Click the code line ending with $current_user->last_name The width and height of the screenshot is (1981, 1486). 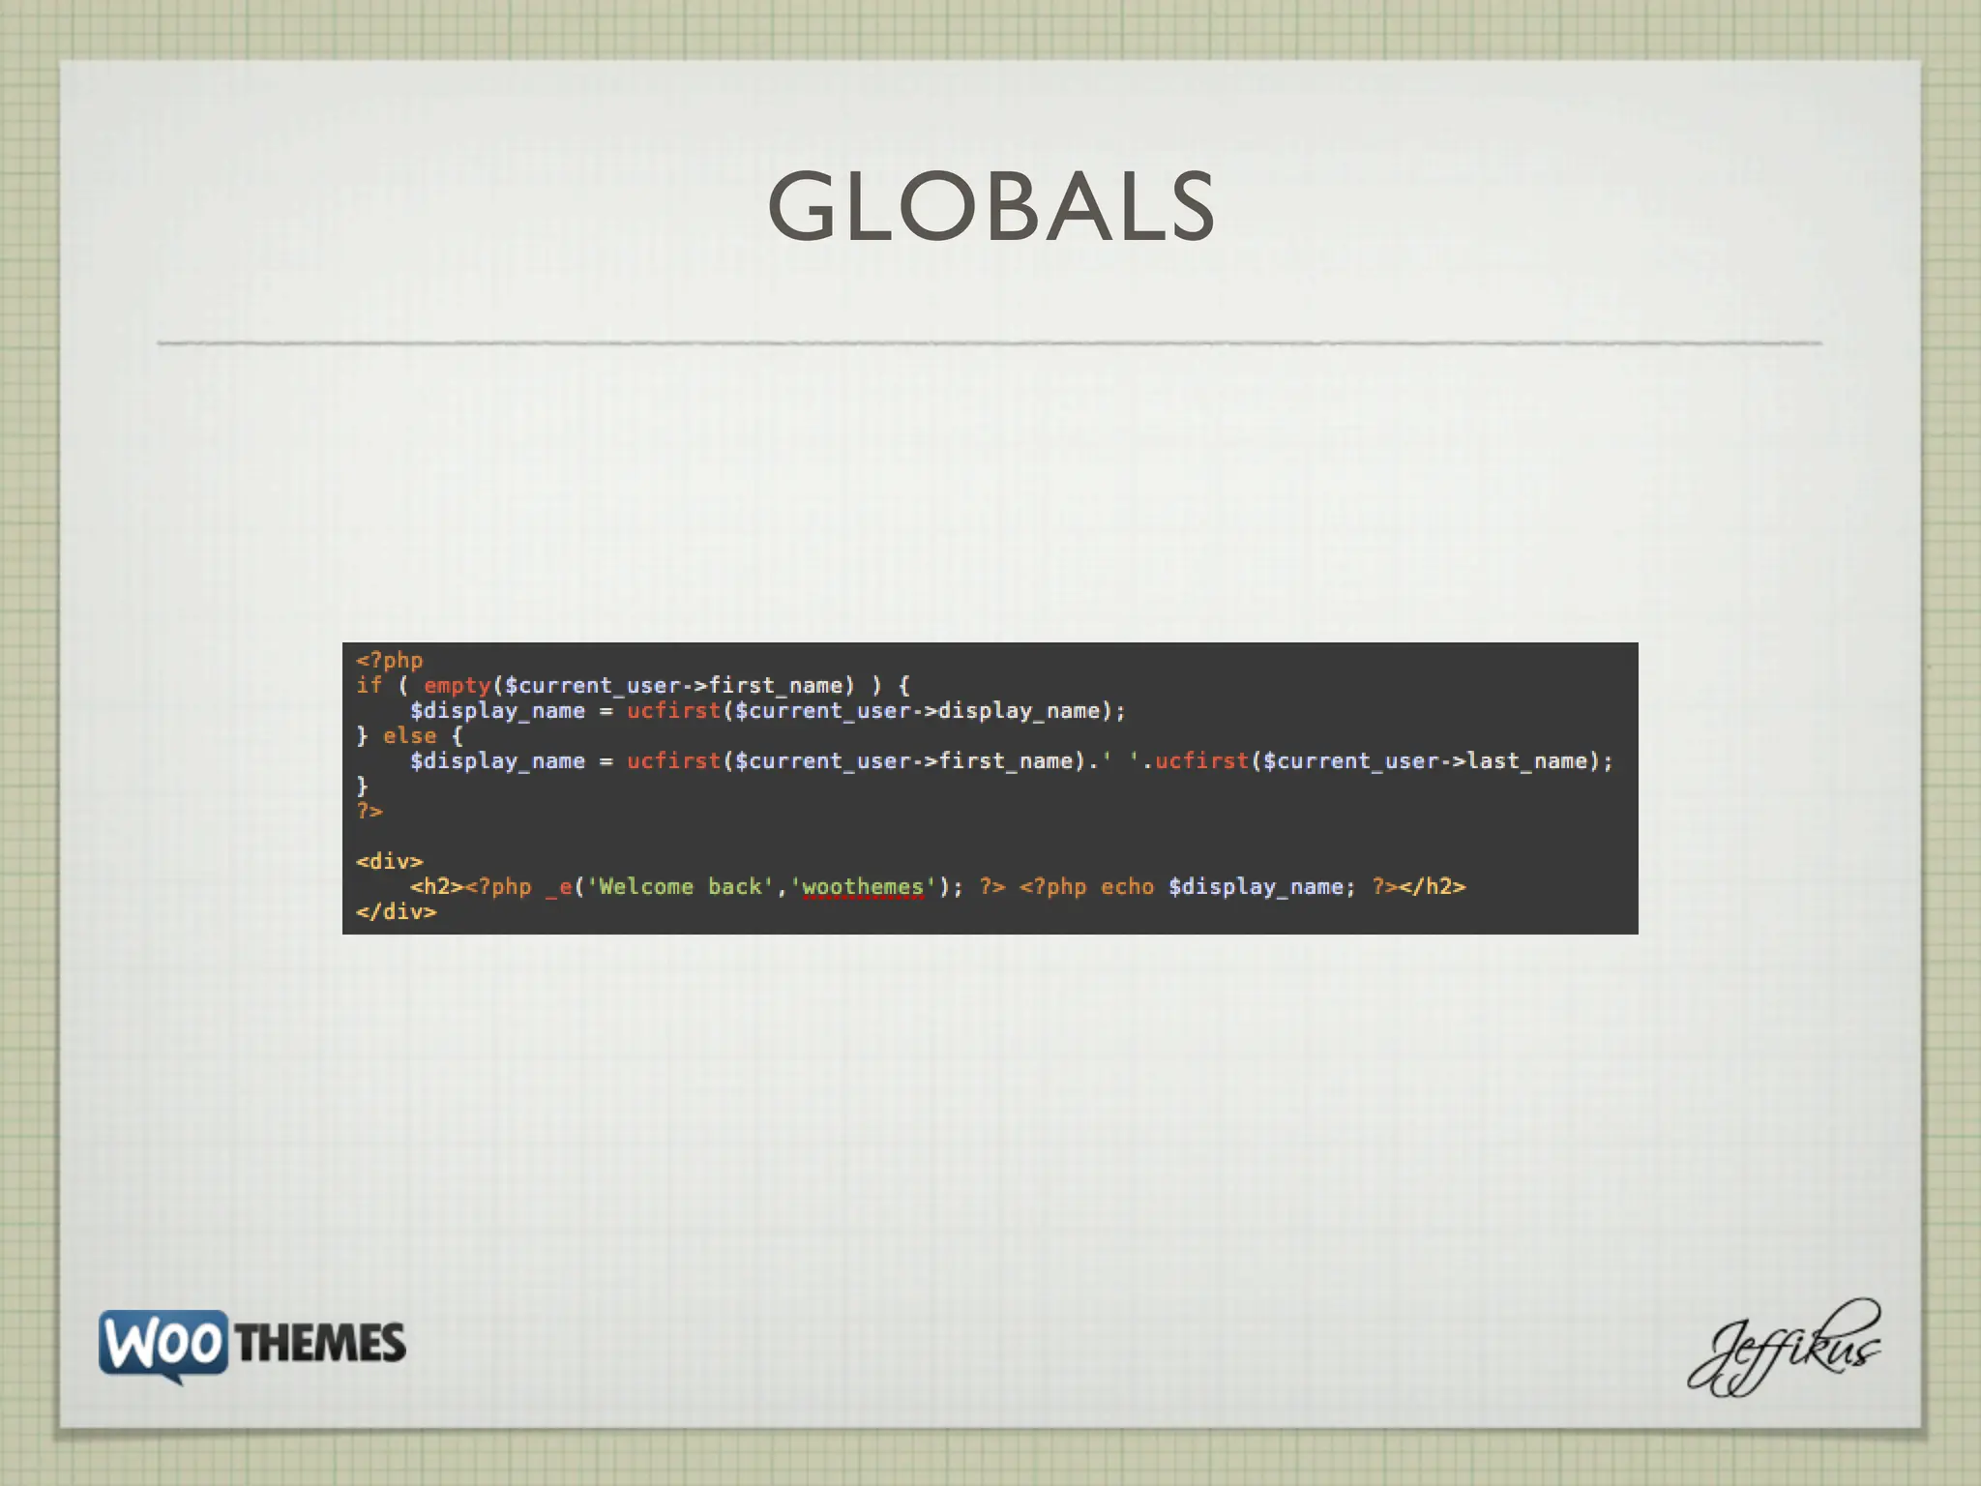[1012, 761]
